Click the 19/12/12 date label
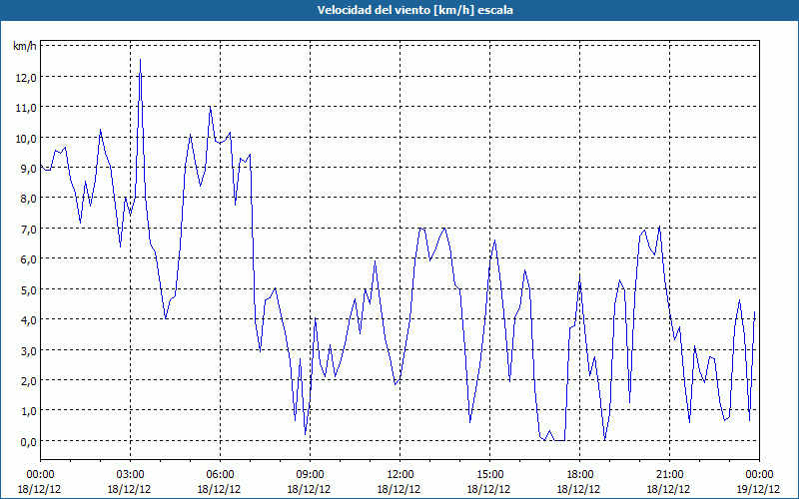 click(x=758, y=489)
